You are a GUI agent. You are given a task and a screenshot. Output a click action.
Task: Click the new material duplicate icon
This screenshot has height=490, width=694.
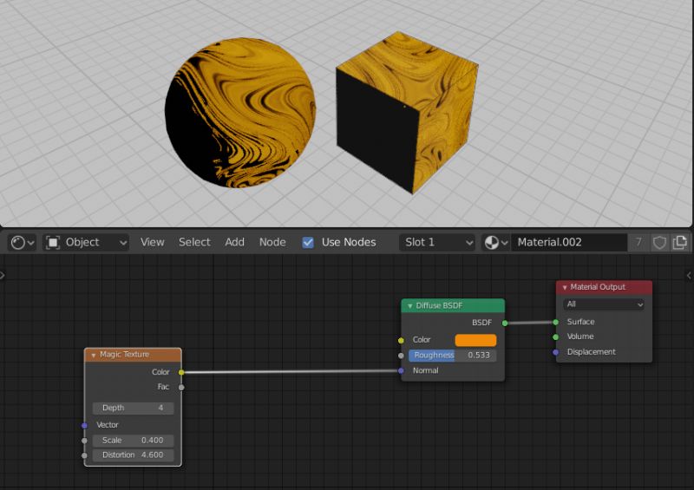[679, 243]
